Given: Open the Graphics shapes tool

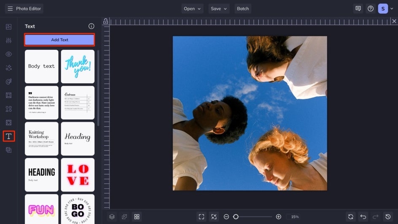Looking at the screenshot, I should (x=8, y=109).
